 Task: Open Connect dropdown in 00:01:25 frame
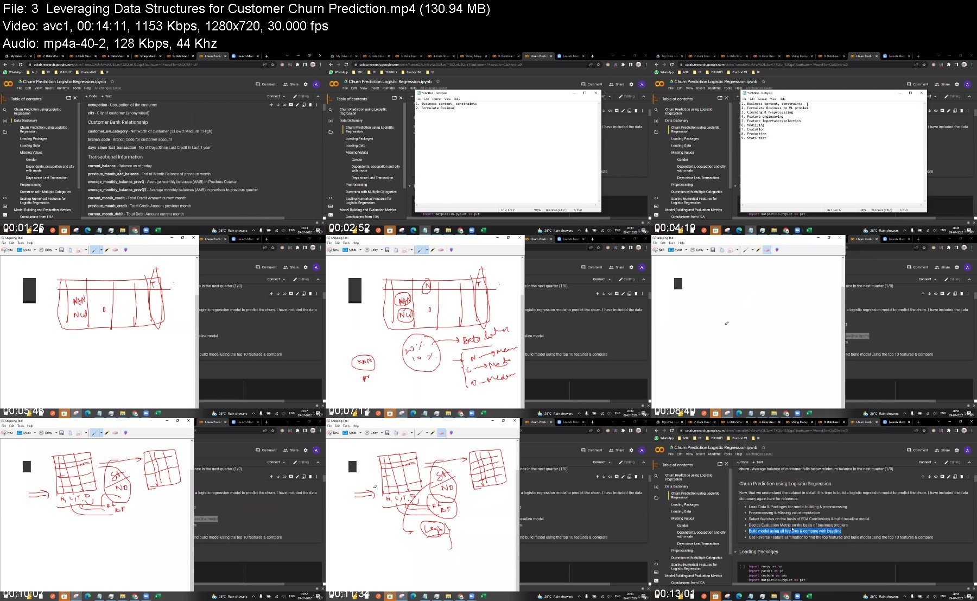(276, 96)
